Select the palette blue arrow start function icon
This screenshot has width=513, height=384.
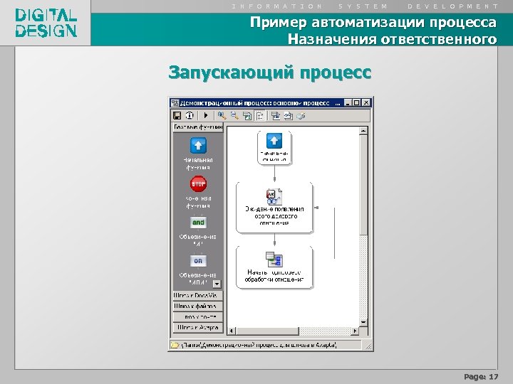coord(198,145)
